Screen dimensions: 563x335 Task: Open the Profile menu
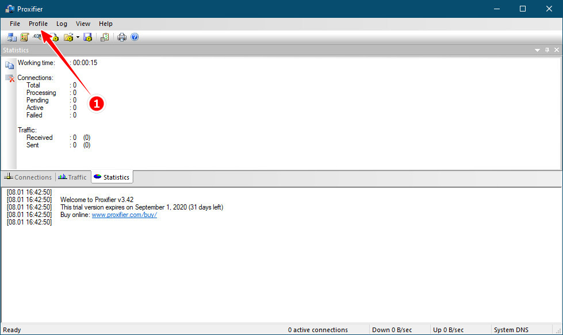pyautogui.click(x=38, y=24)
